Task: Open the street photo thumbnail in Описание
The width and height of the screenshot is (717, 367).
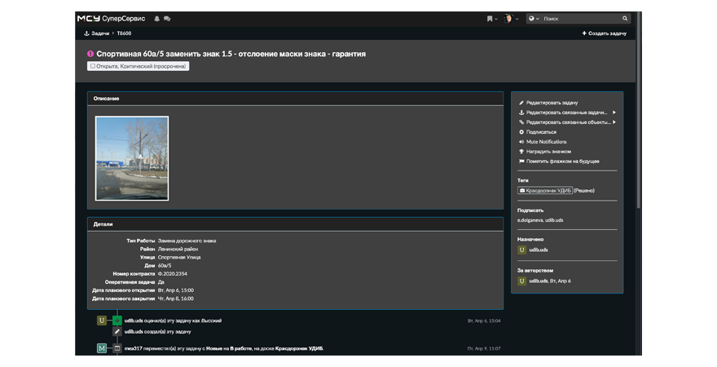Action: (x=132, y=158)
